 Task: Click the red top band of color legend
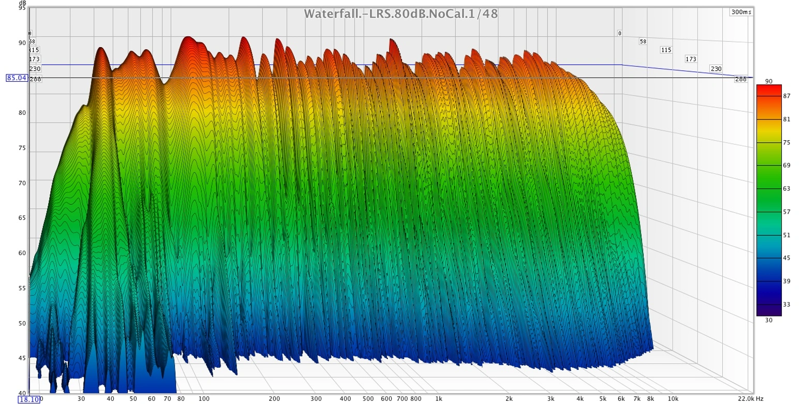click(768, 89)
